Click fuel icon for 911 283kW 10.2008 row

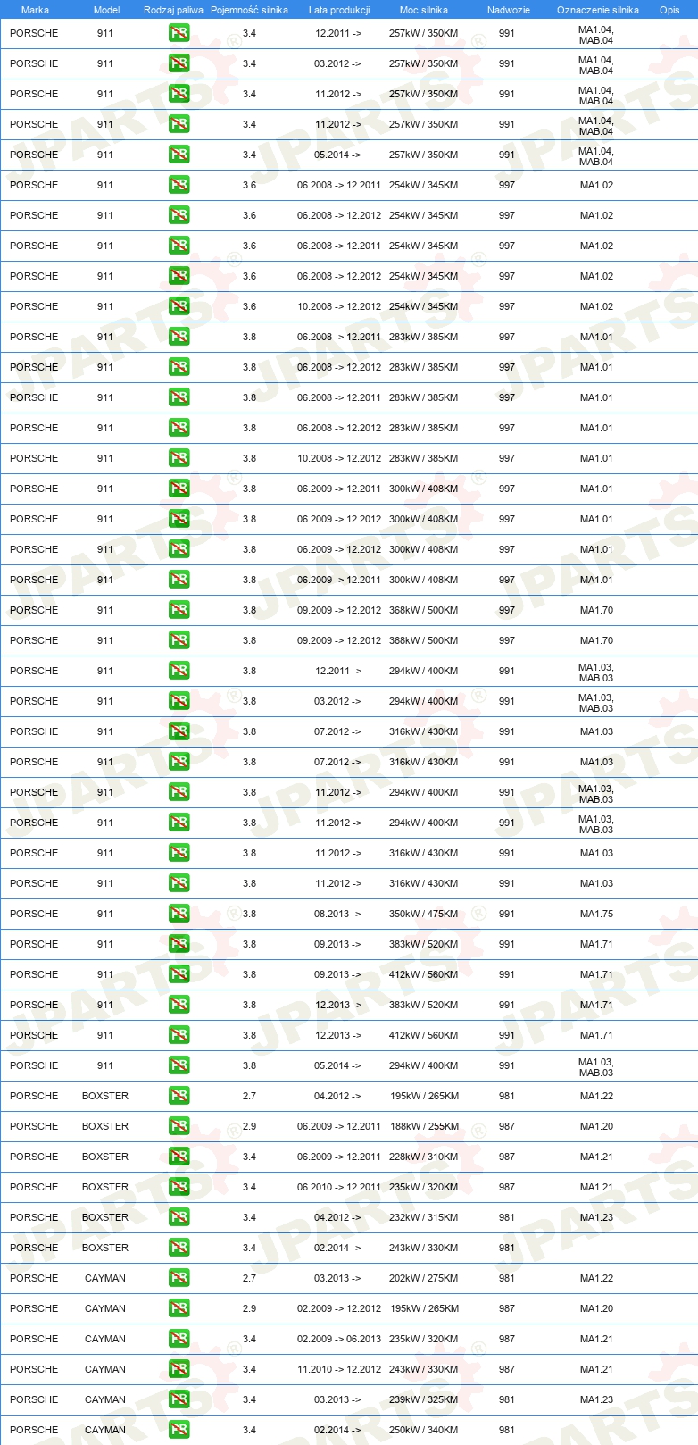click(179, 458)
